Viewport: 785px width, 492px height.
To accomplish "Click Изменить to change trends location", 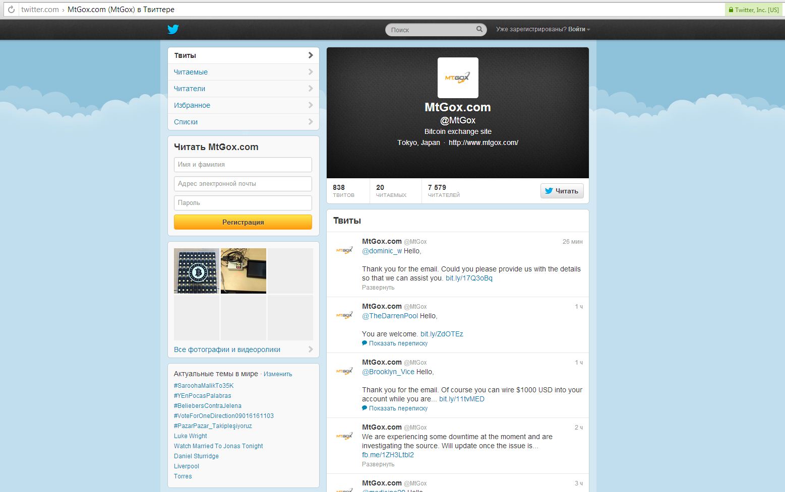I will point(278,374).
